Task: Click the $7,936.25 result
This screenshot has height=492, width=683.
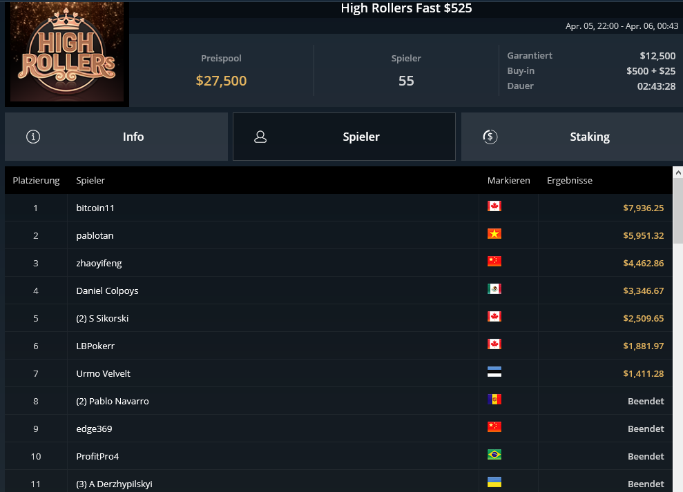Action: pyautogui.click(x=644, y=208)
